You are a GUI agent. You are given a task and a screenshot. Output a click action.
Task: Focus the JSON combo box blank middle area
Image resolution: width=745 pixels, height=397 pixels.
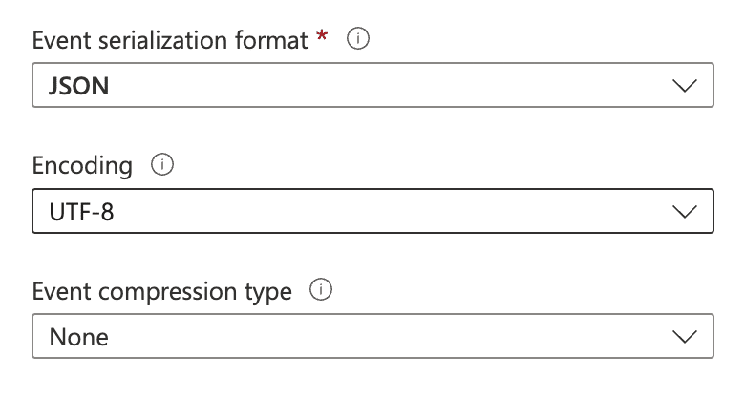[390, 85]
